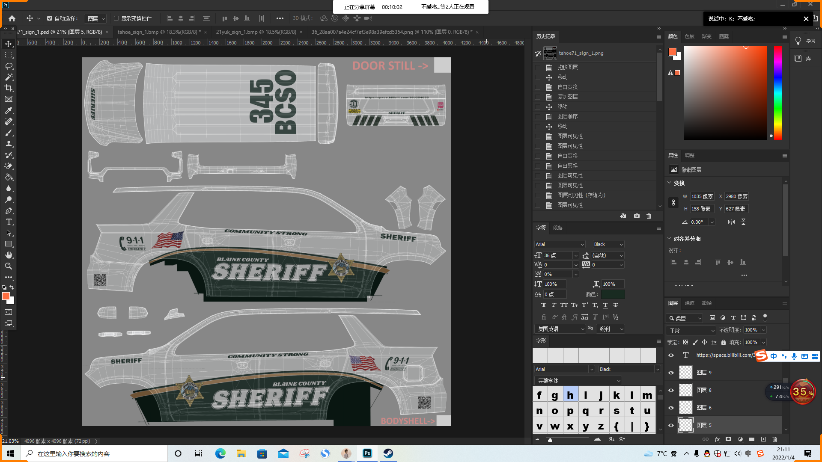822x462 pixels.
Task: Hide layer 图层 8
Action: (x=671, y=390)
